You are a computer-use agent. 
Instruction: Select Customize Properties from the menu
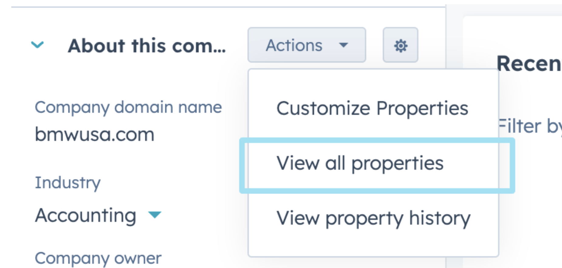click(x=372, y=108)
